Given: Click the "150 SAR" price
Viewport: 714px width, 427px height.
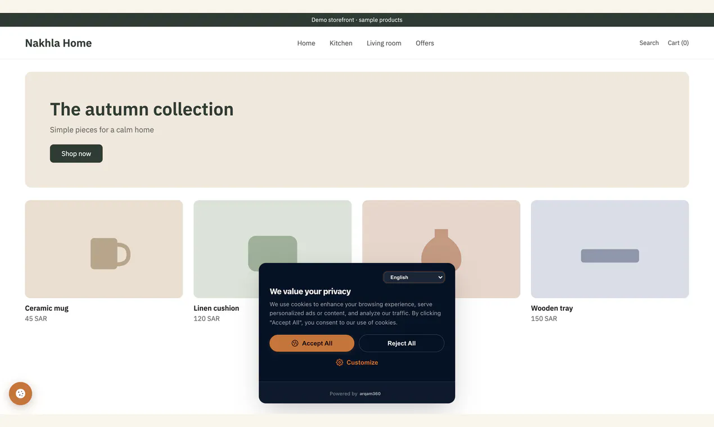Looking at the screenshot, I should coord(544,319).
